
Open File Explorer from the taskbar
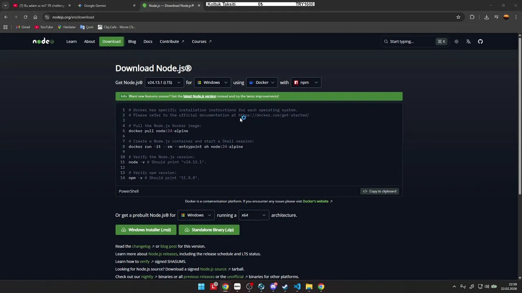point(309,286)
